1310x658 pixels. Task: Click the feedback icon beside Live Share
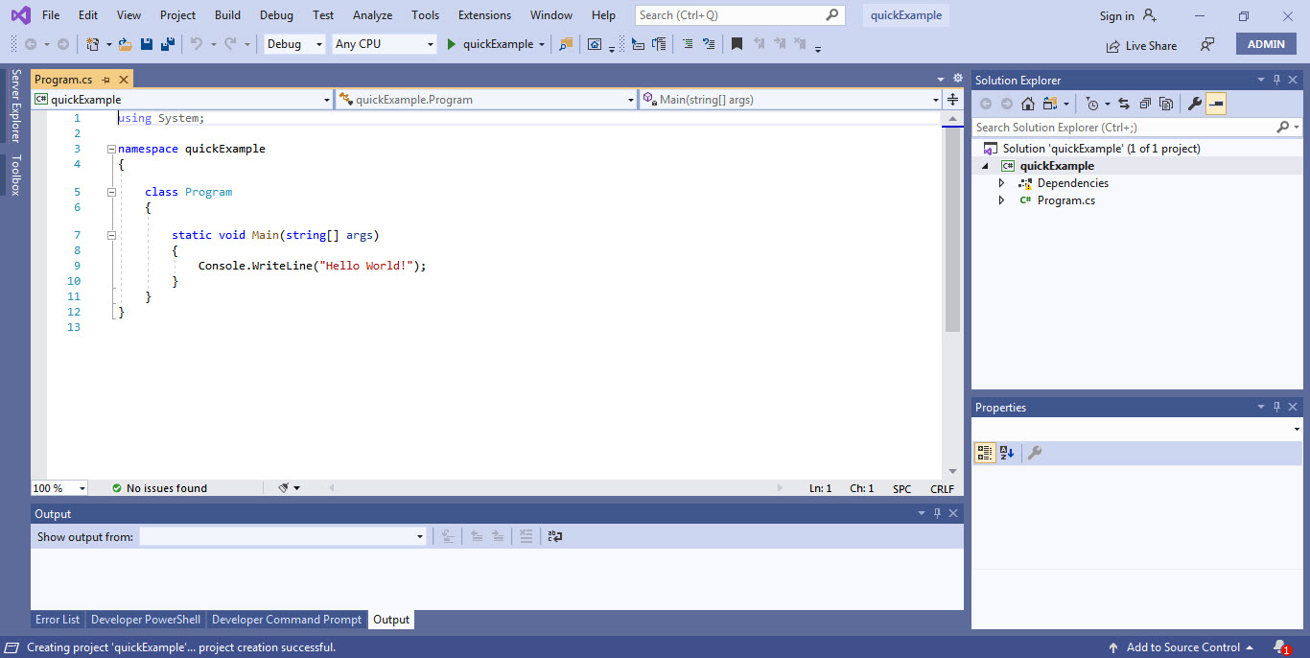(x=1207, y=44)
